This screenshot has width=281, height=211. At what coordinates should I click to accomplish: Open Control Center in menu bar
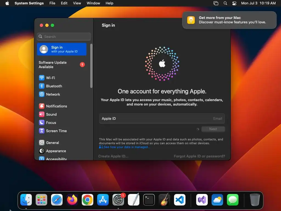pos(234,3)
